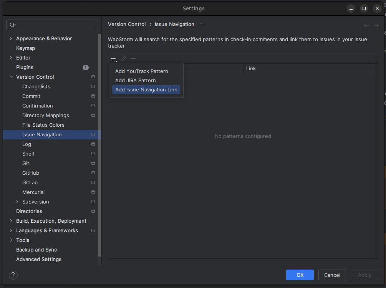Expand the Subversion tree node
The width and height of the screenshot is (386, 288).
17,202
